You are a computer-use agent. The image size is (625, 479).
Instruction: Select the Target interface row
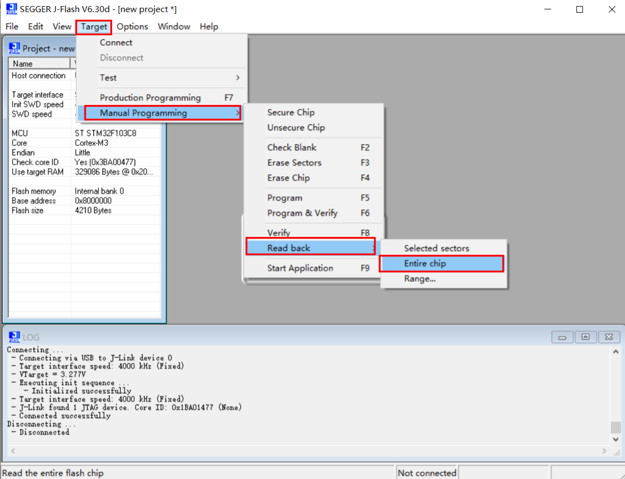37,95
